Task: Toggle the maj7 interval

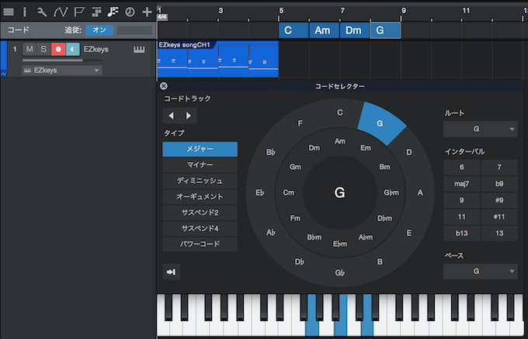Action: 462,184
